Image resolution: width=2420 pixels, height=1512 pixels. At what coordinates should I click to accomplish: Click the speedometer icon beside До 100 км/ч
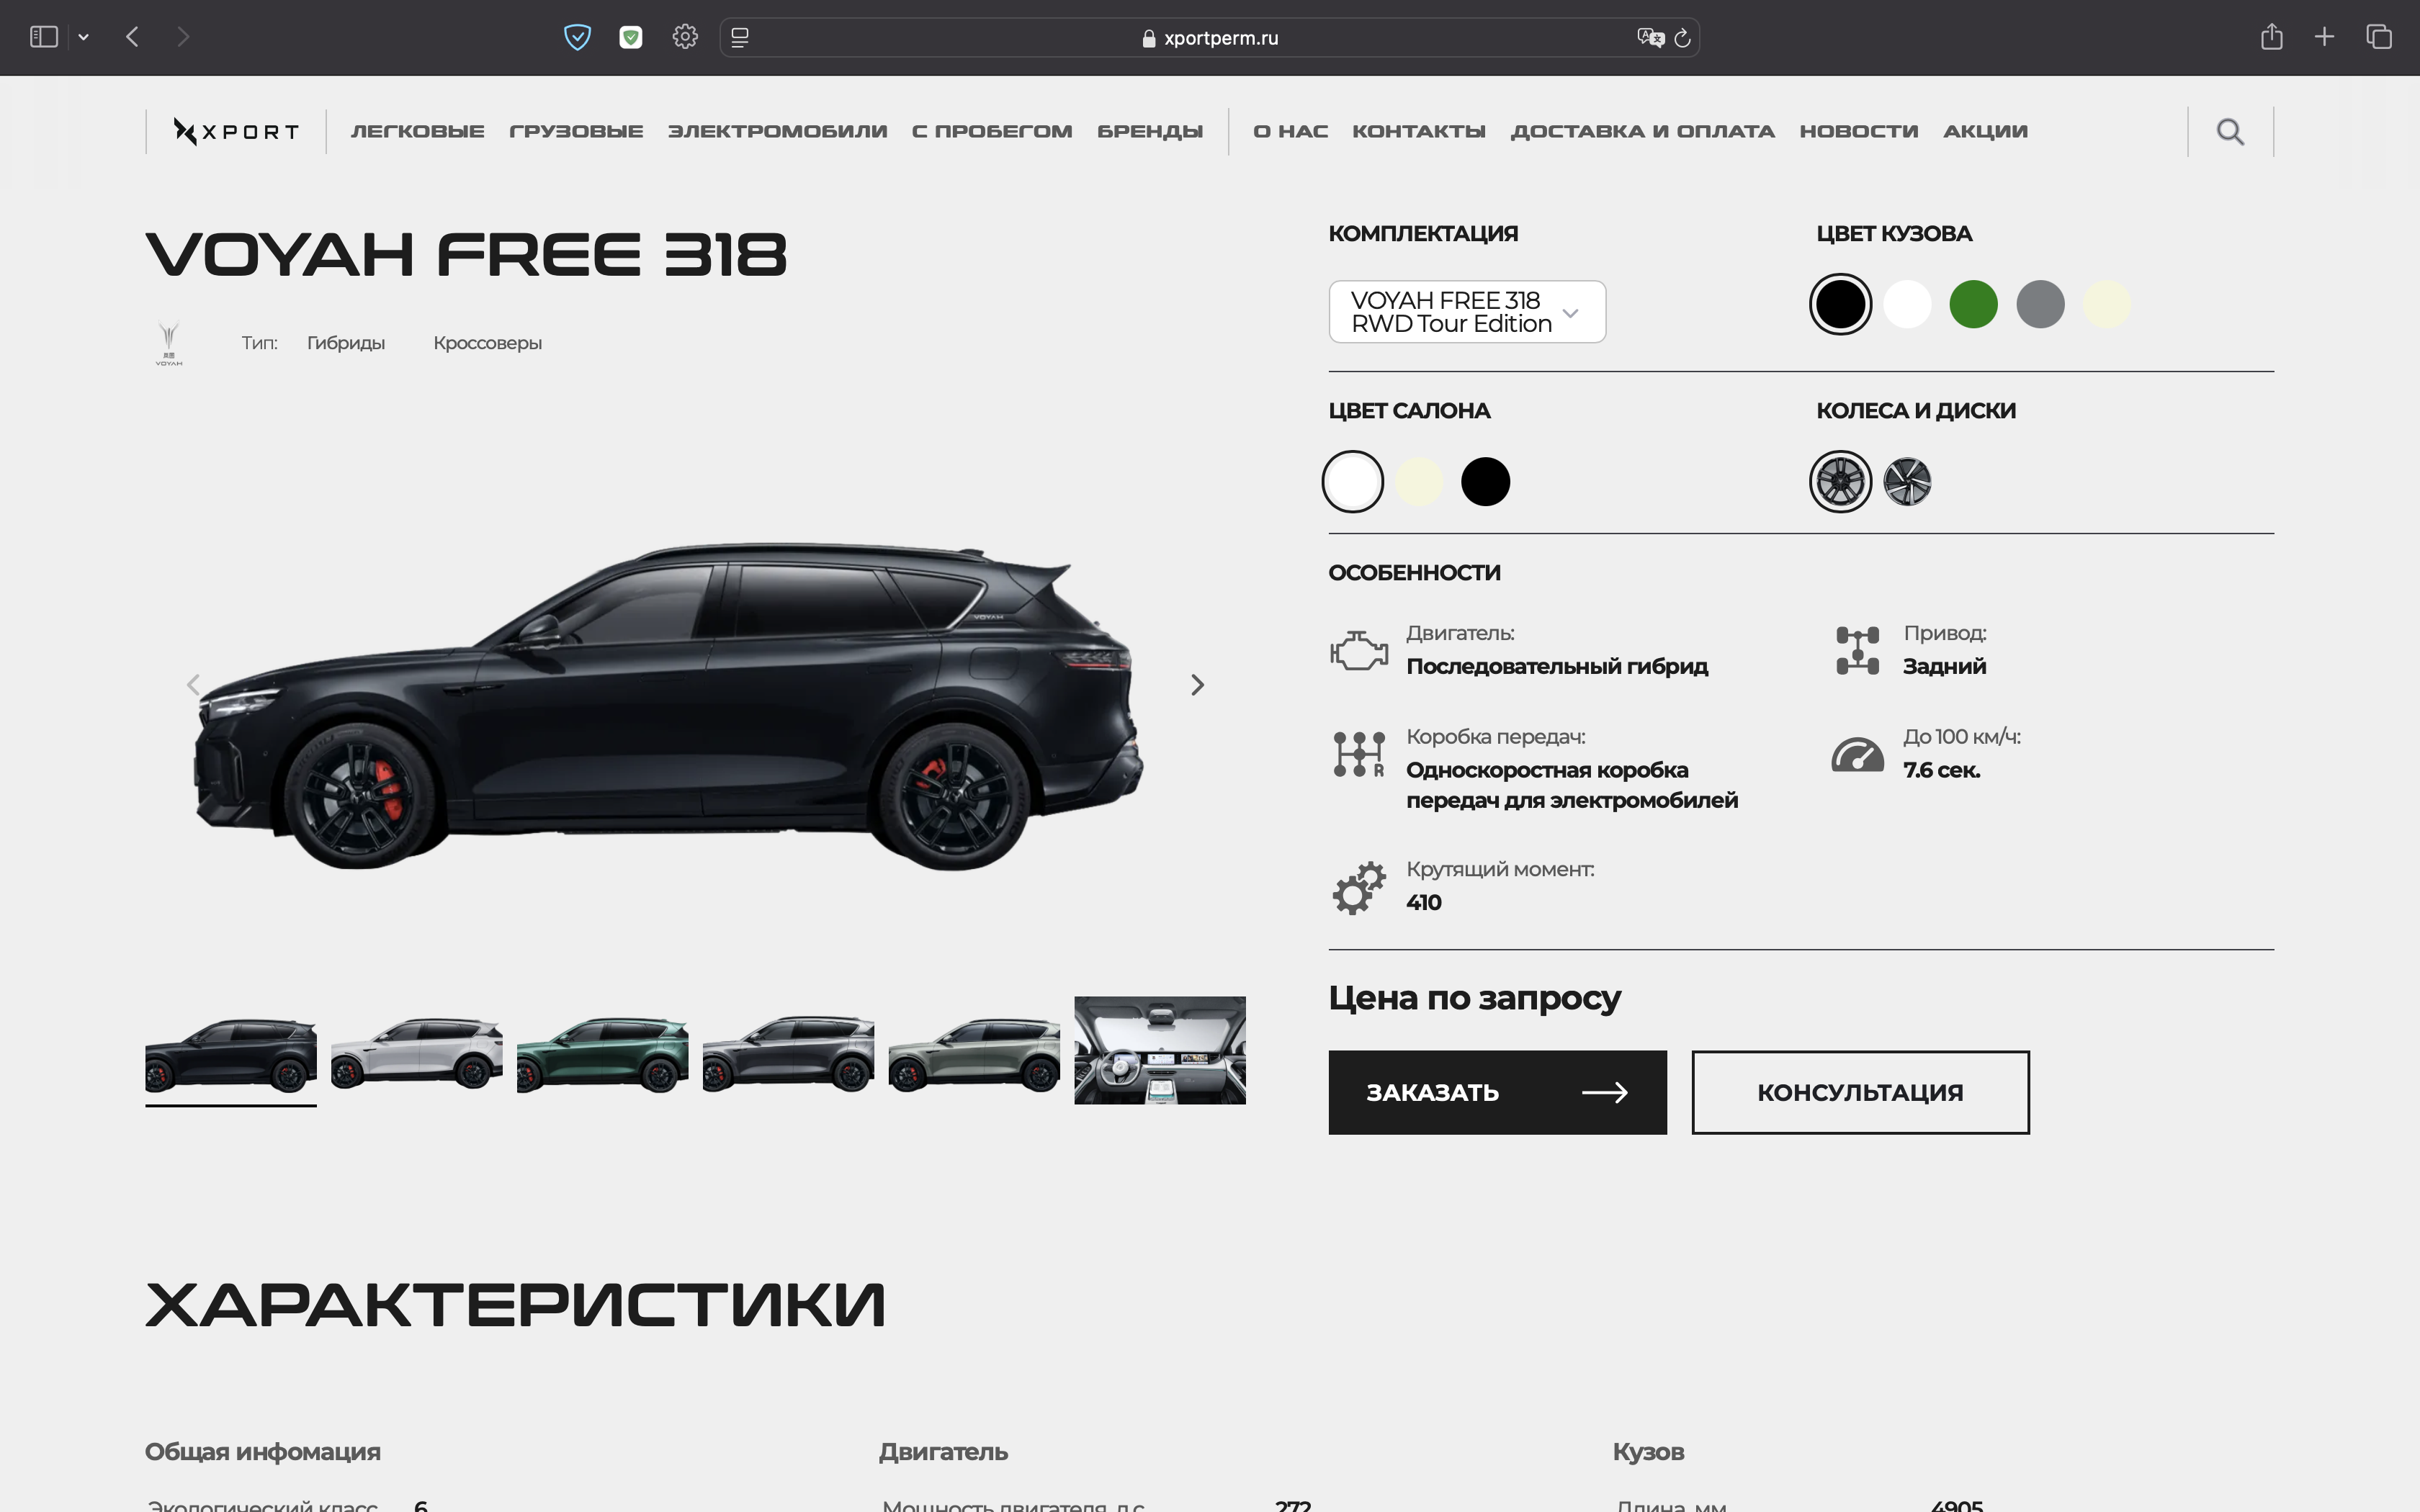[1857, 754]
